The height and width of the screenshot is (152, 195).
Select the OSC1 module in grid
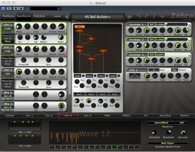tap(79, 27)
